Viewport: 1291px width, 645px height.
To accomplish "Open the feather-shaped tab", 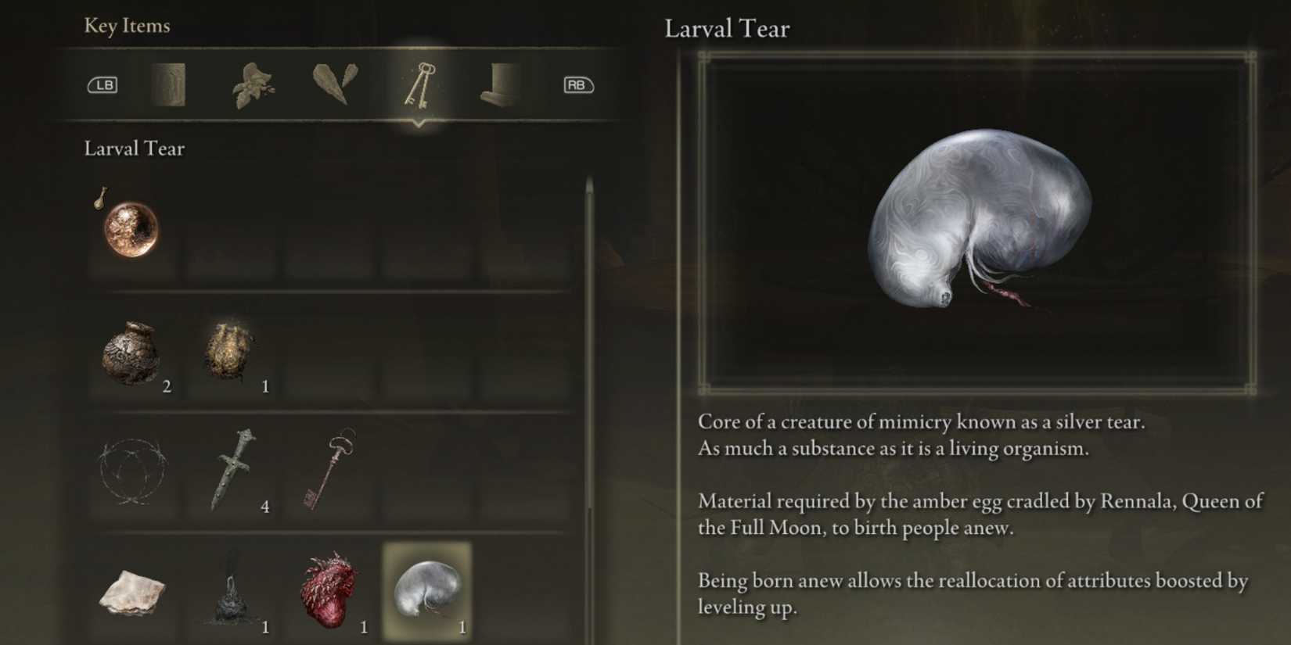I will [x=336, y=84].
